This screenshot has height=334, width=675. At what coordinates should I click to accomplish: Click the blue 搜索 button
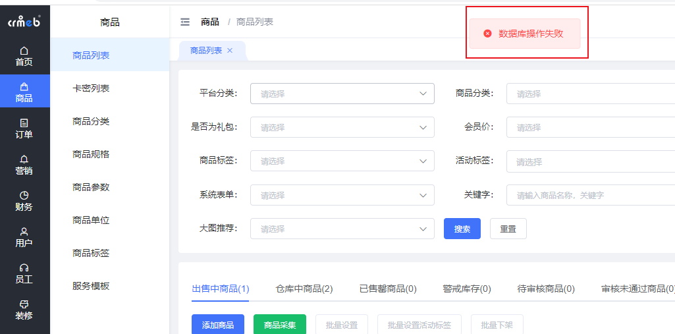(x=462, y=229)
